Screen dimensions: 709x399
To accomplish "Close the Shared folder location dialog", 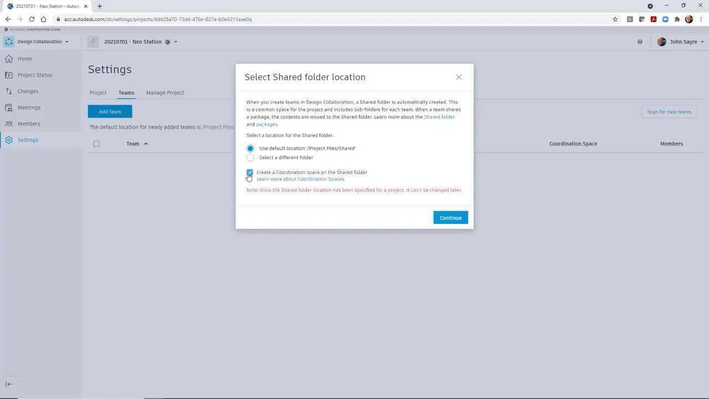I will (459, 77).
